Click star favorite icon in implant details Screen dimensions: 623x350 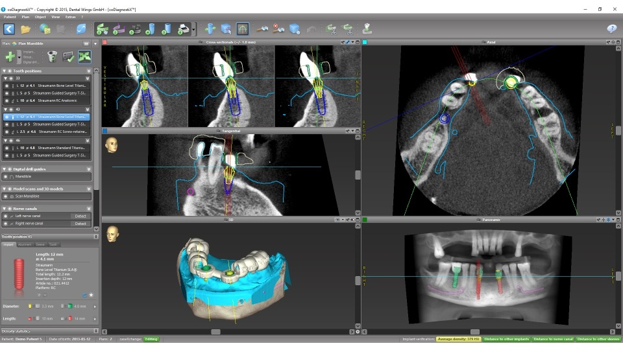[x=92, y=295]
